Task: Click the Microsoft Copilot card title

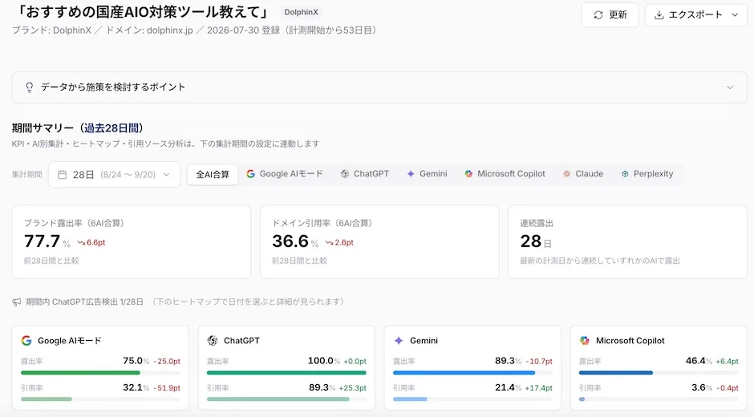Action: pyautogui.click(x=630, y=341)
